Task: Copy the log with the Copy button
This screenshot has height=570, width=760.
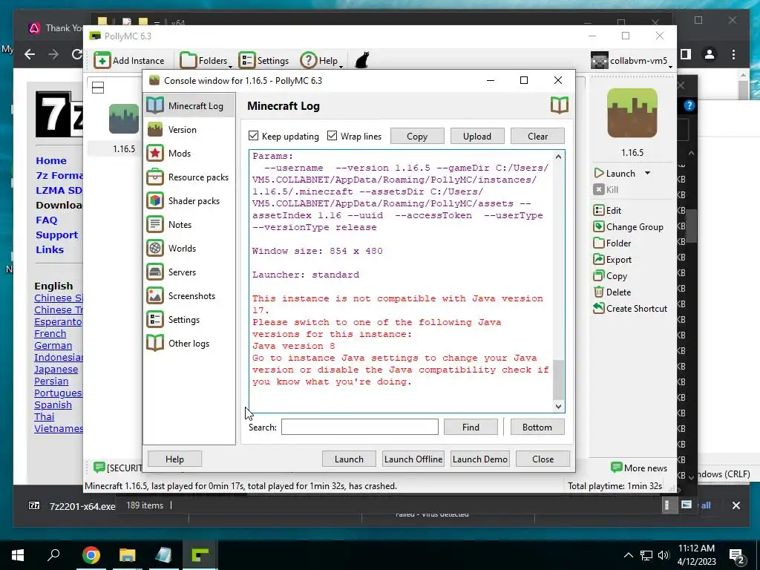Action: (417, 137)
